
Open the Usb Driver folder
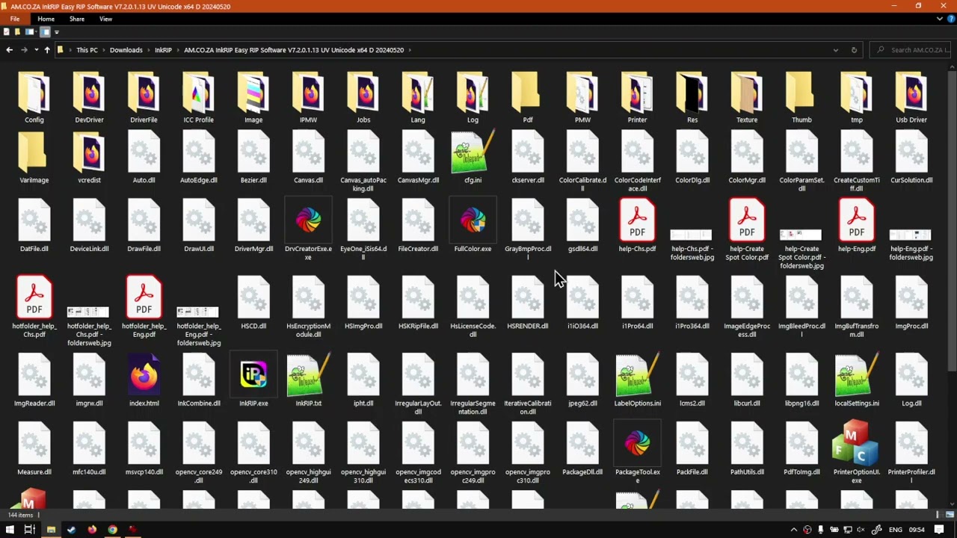(x=911, y=99)
